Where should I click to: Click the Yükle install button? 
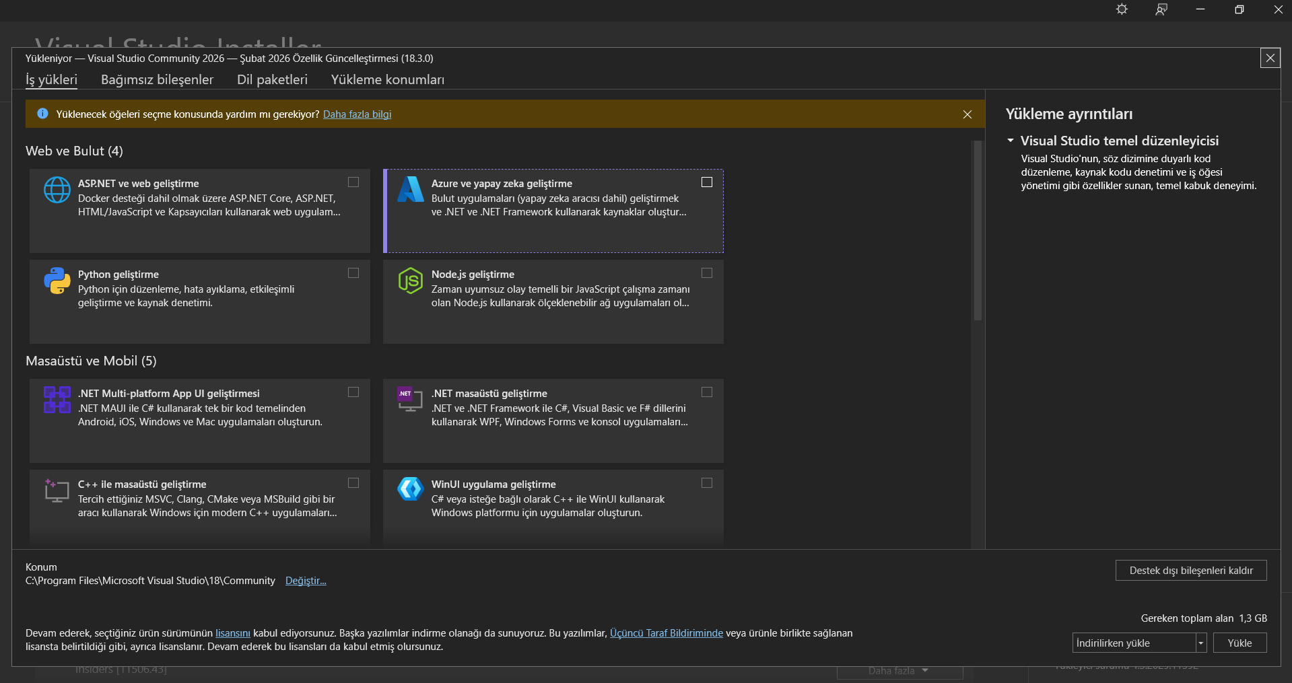click(x=1239, y=643)
